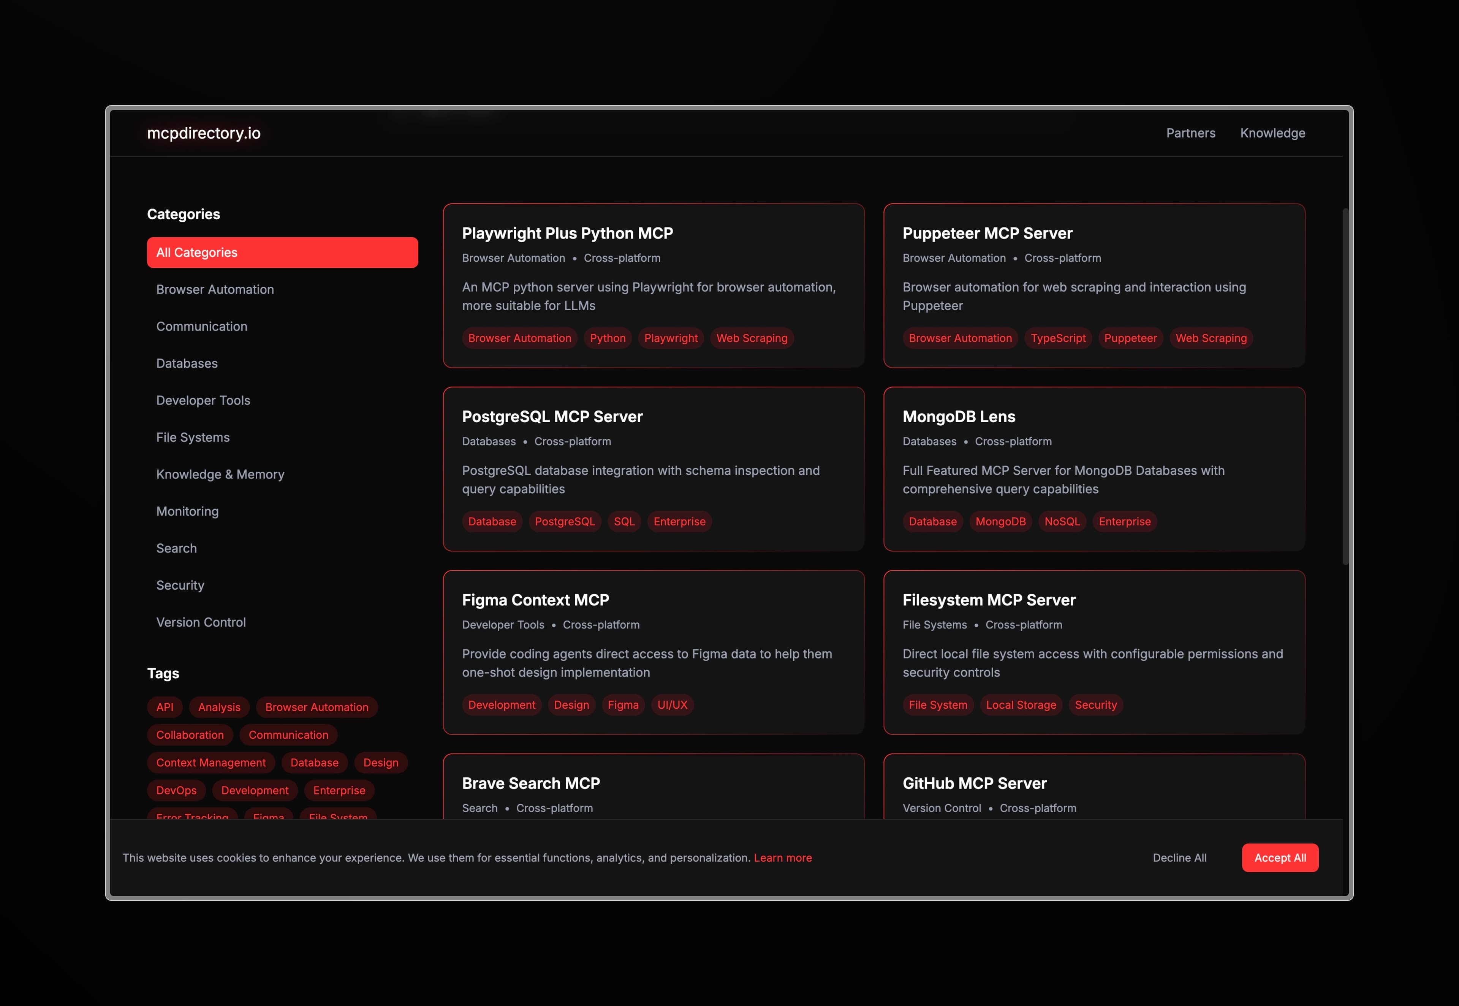Click Enterprise tag on MongoDB Lens card
This screenshot has height=1006, width=1459.
coord(1125,522)
